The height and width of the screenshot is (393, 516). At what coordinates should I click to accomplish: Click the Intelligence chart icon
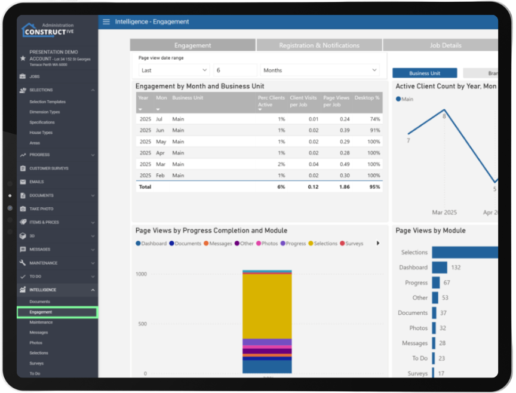click(23, 290)
